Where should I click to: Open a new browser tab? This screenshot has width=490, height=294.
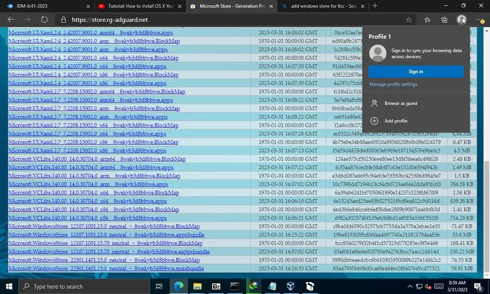pyautogui.click(x=375, y=6)
